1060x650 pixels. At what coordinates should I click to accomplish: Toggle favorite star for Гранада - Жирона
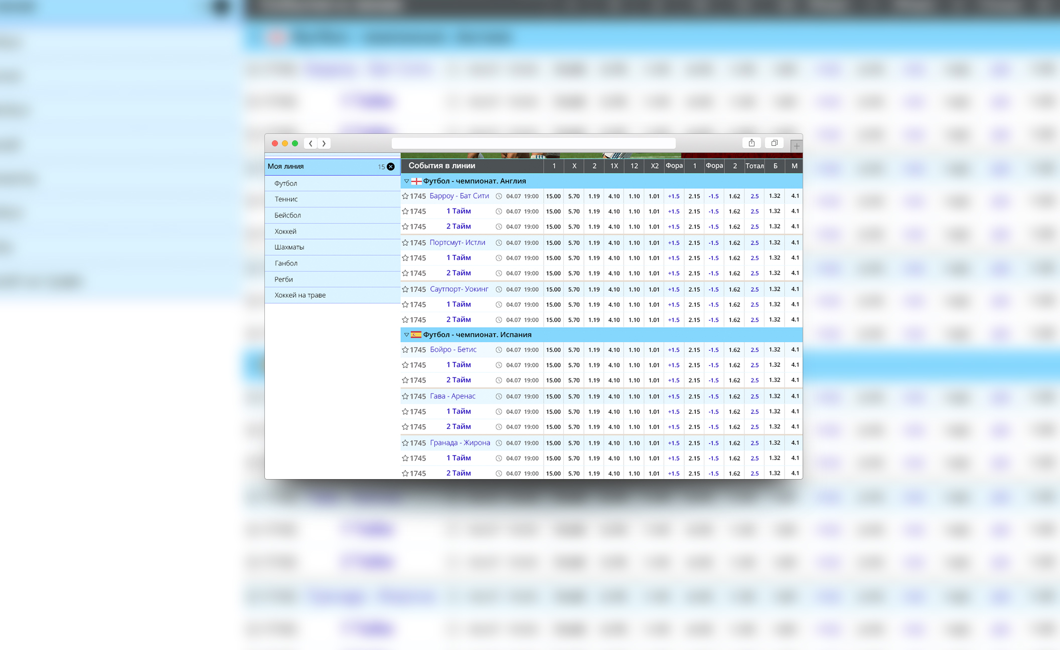405,443
